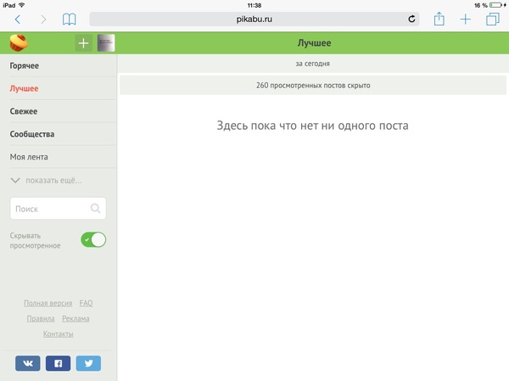Screen dimensions: 509x381
Task: Go to the Горячее section
Action: point(25,65)
